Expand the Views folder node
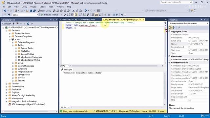This screenshot has width=210, height=118. pyautogui.click(x=13, y=63)
